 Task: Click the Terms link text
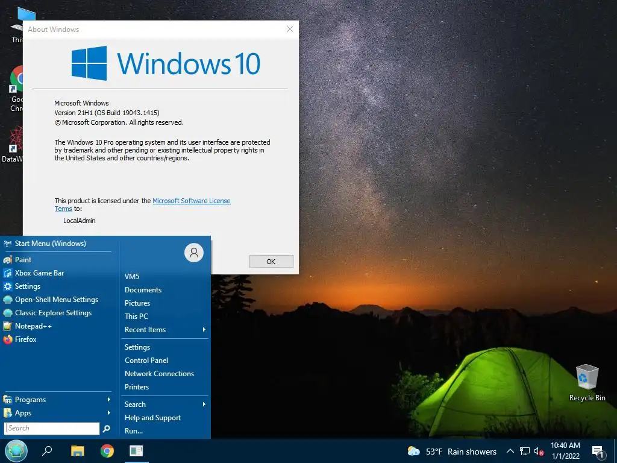(63, 209)
